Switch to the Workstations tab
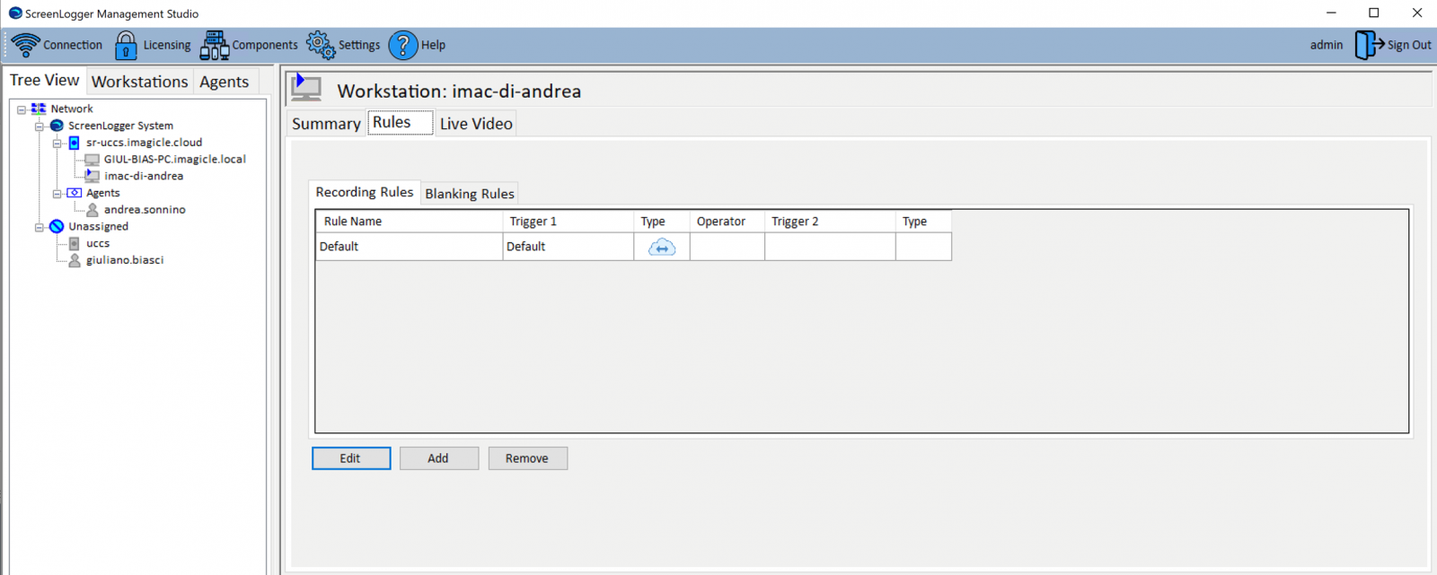1437x575 pixels. [x=140, y=82]
